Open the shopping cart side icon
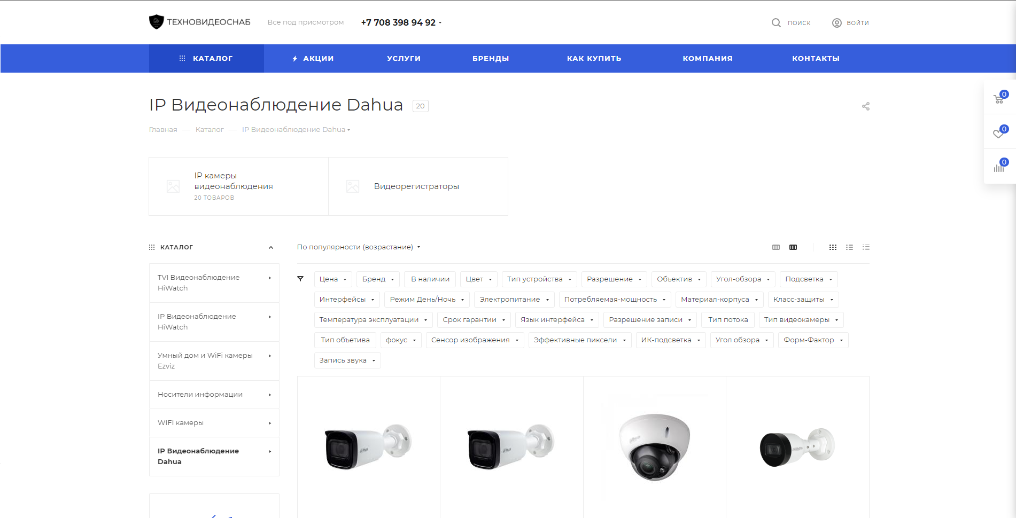The height and width of the screenshot is (518, 1016). (x=999, y=99)
